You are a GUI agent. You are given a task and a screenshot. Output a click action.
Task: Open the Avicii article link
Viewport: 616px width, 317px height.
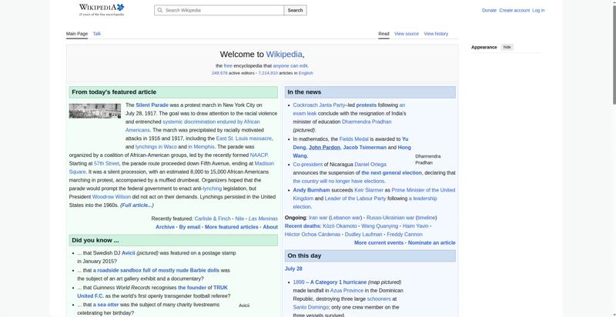coord(128,253)
